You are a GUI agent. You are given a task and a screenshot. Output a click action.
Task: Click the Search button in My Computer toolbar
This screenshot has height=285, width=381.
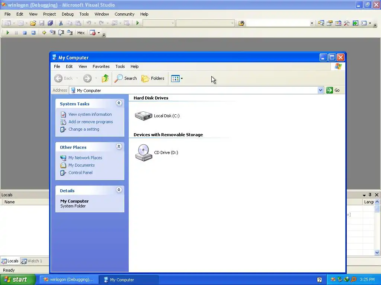pyautogui.click(x=126, y=78)
